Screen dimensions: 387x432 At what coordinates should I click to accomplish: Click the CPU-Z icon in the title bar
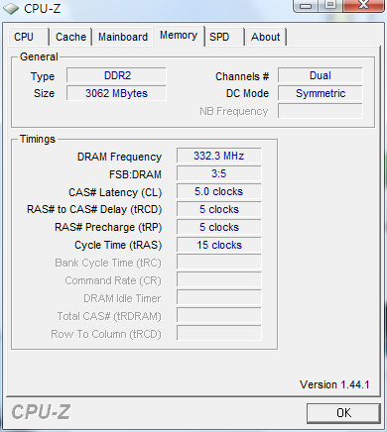point(10,9)
